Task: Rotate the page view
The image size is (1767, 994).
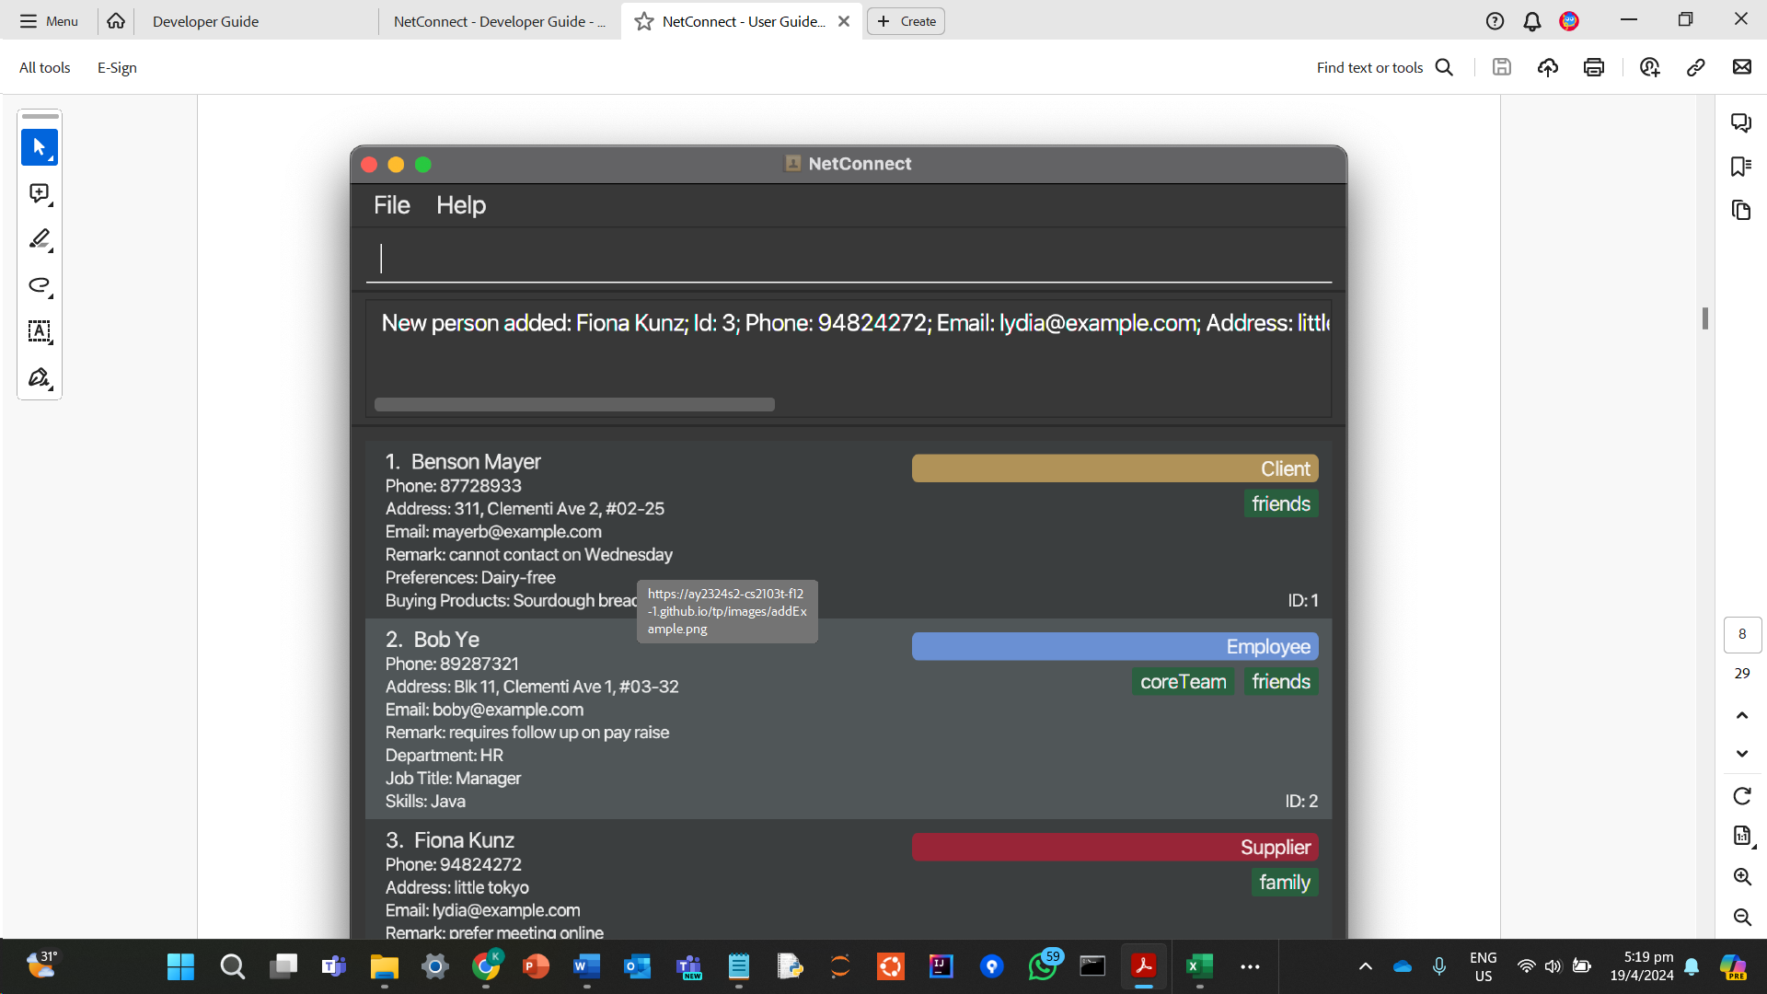Action: pos(1741,796)
